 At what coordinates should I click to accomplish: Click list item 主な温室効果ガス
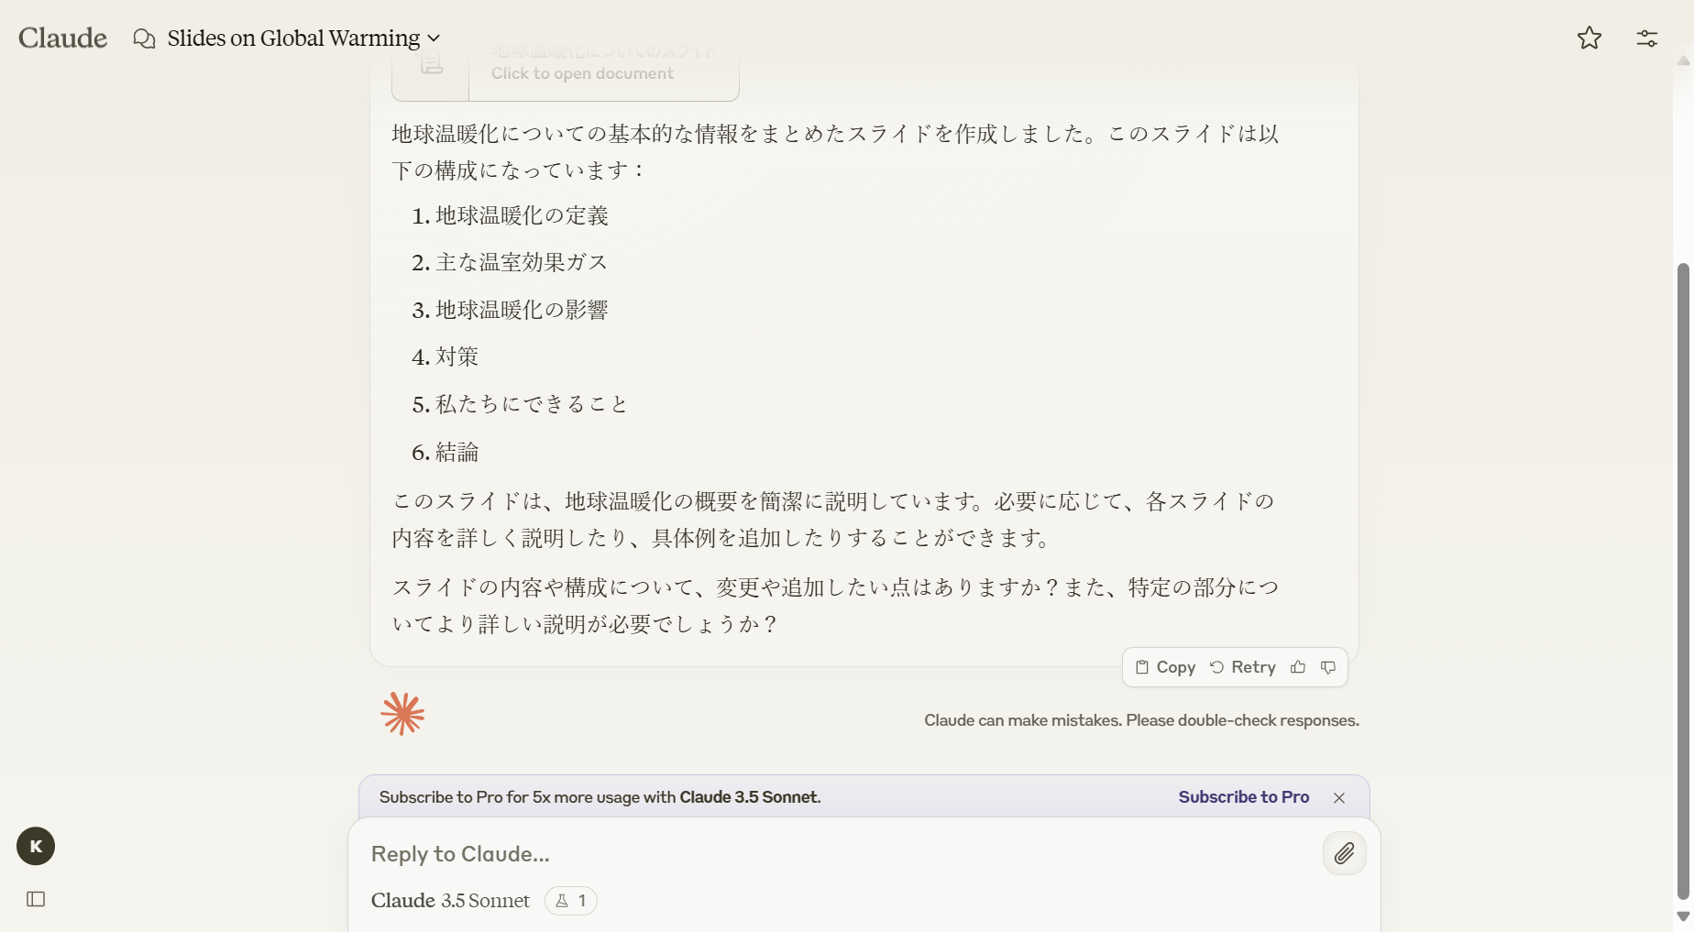click(522, 262)
